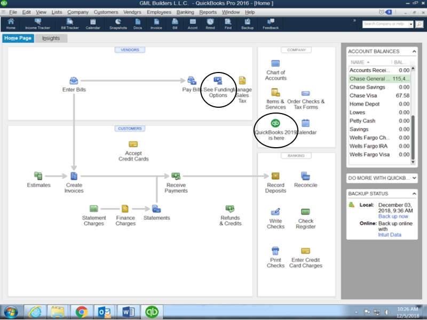
Task: Open the Lists menu
Action: point(57,12)
